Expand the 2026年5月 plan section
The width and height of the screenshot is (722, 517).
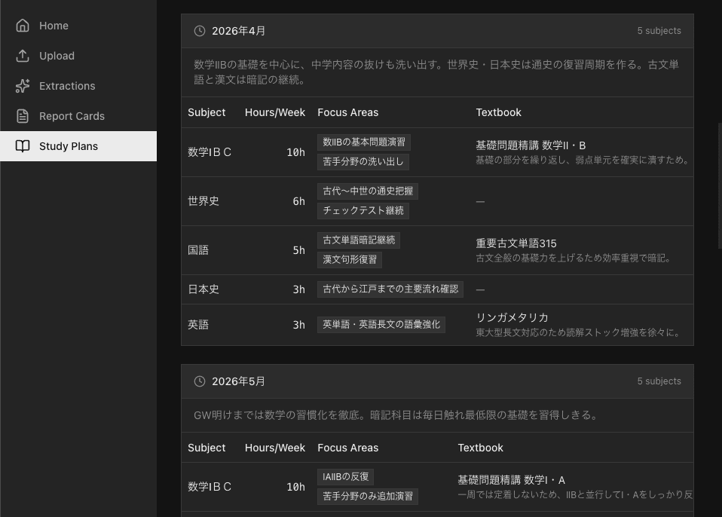click(x=239, y=381)
